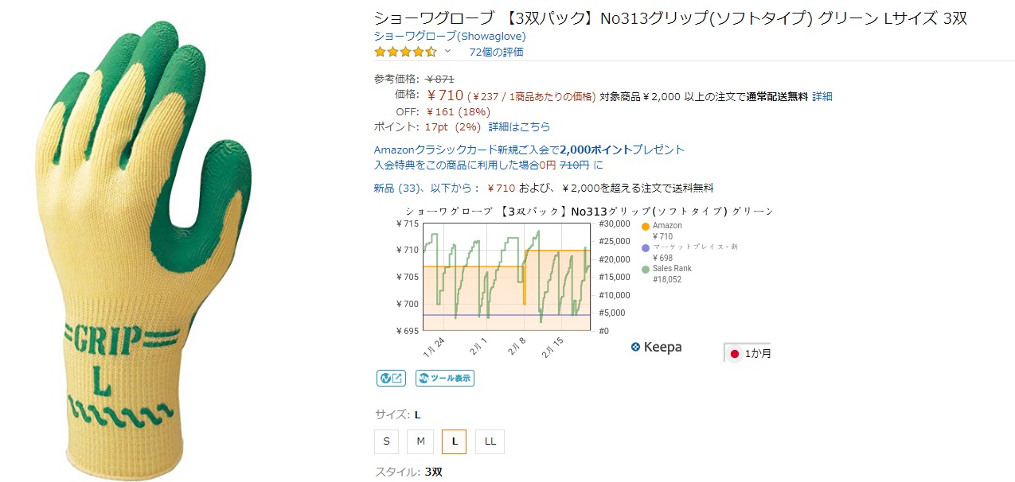Toggle the orange Amazon legend dot

[646, 226]
